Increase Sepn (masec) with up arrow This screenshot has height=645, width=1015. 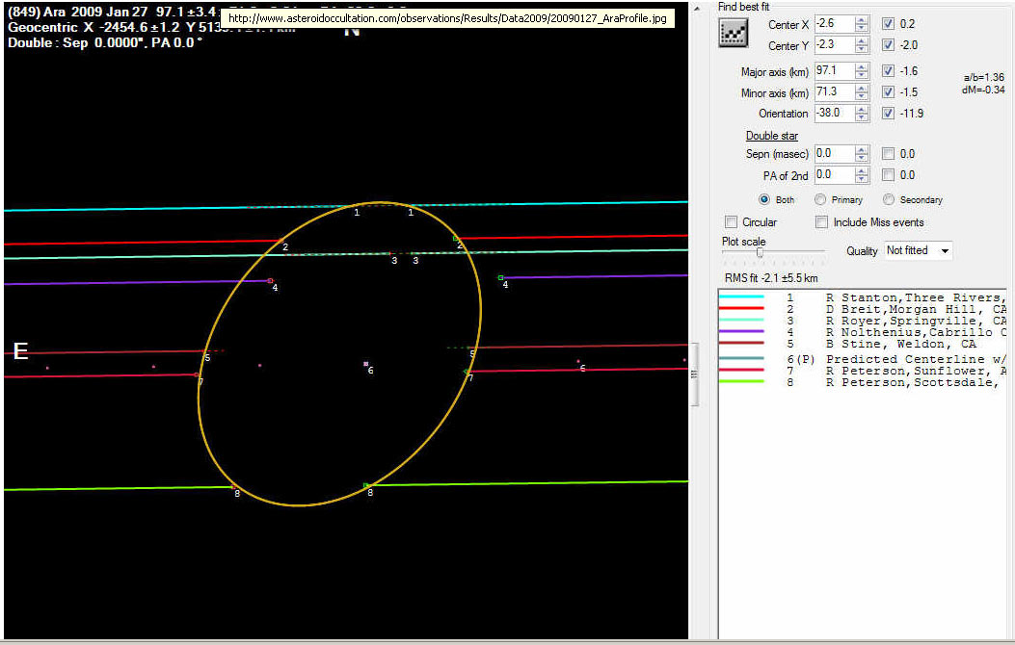(x=862, y=150)
